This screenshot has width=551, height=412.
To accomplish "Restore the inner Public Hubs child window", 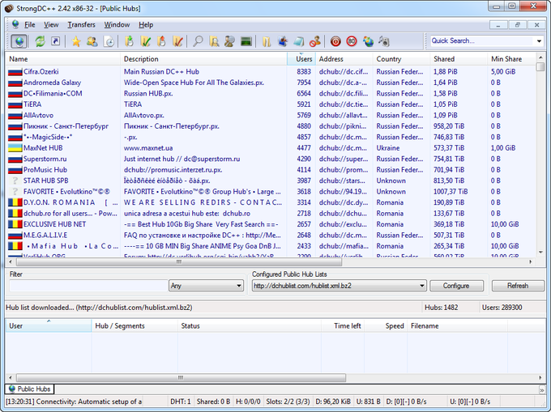I will click(x=517, y=25).
